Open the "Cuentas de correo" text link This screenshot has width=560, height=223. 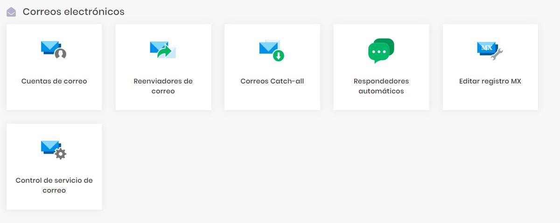pyautogui.click(x=54, y=81)
